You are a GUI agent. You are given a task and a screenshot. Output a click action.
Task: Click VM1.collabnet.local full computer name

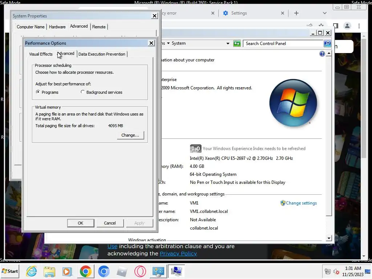[209, 211]
